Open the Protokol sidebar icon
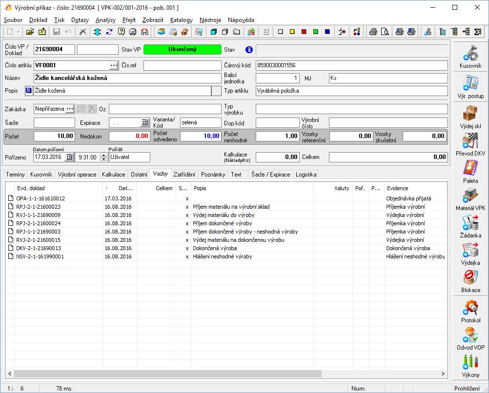The width and height of the screenshot is (489, 393). (x=470, y=311)
